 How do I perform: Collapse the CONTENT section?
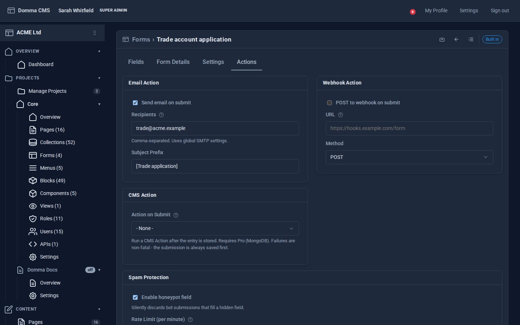point(99,309)
